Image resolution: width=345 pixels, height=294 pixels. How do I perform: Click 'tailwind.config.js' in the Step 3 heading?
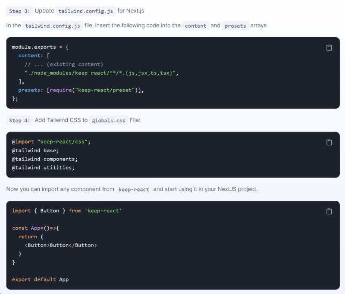(x=85, y=11)
